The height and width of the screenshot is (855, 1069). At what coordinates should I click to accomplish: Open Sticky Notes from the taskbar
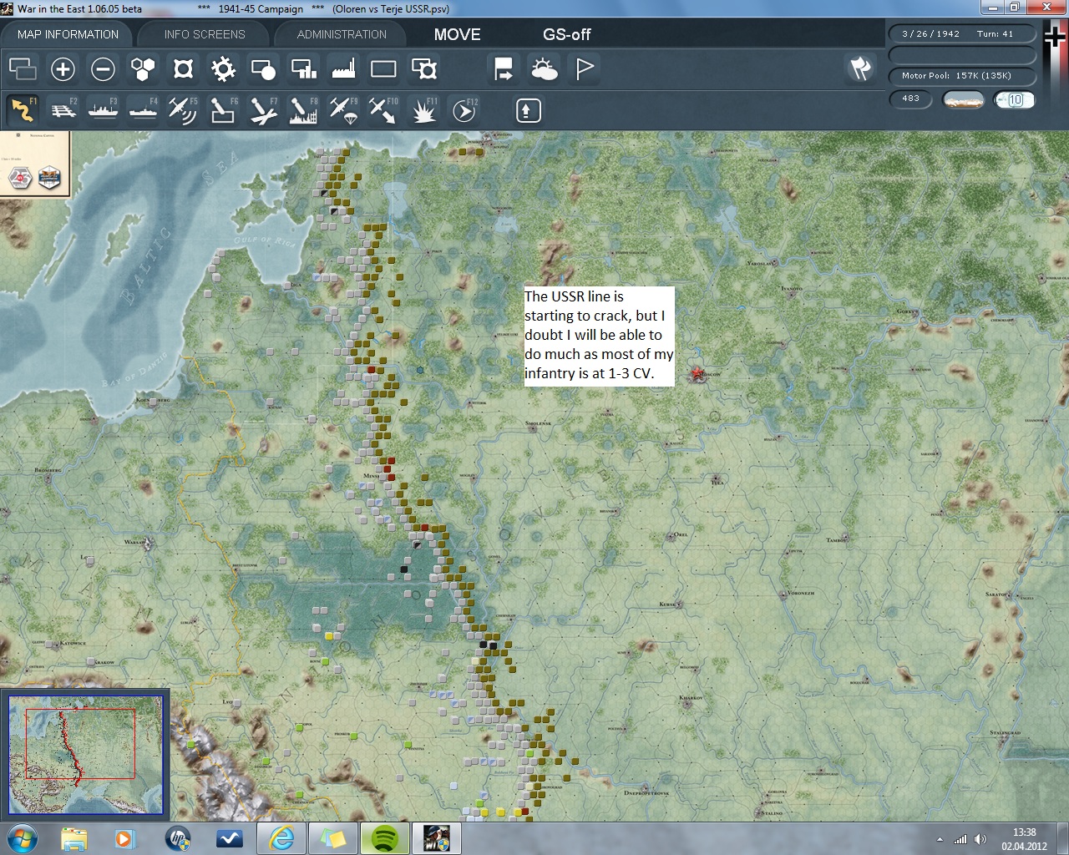[x=332, y=838]
